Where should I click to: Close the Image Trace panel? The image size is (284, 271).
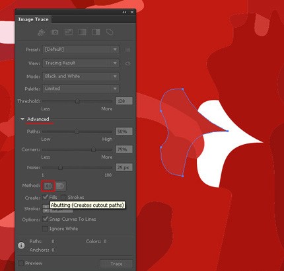[x=132, y=12]
